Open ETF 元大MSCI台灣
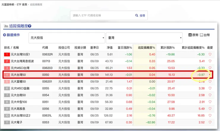This screenshot has width=220, height=131. coord(20,68)
